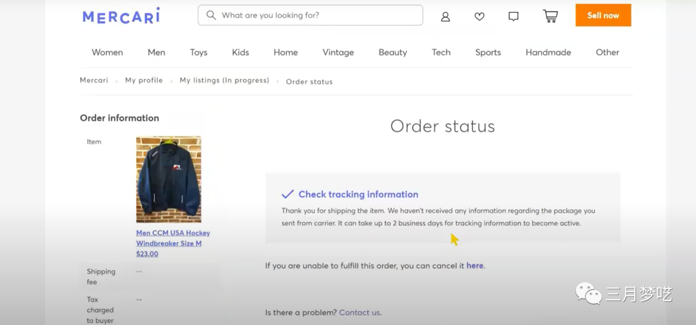The height and width of the screenshot is (325, 696).
Task: Go to the Vintage category
Action: click(x=338, y=52)
